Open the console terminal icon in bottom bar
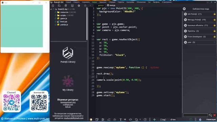The height and width of the screenshot is (122, 217). tap(109, 120)
